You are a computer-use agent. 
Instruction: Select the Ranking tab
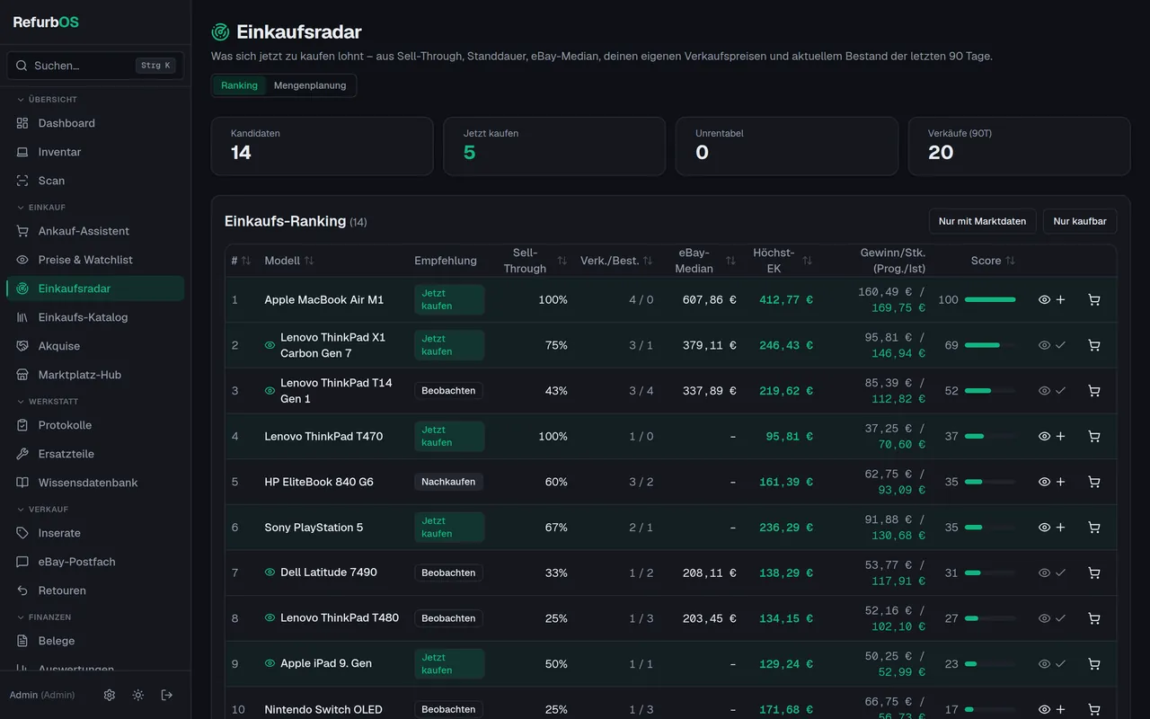pos(239,85)
